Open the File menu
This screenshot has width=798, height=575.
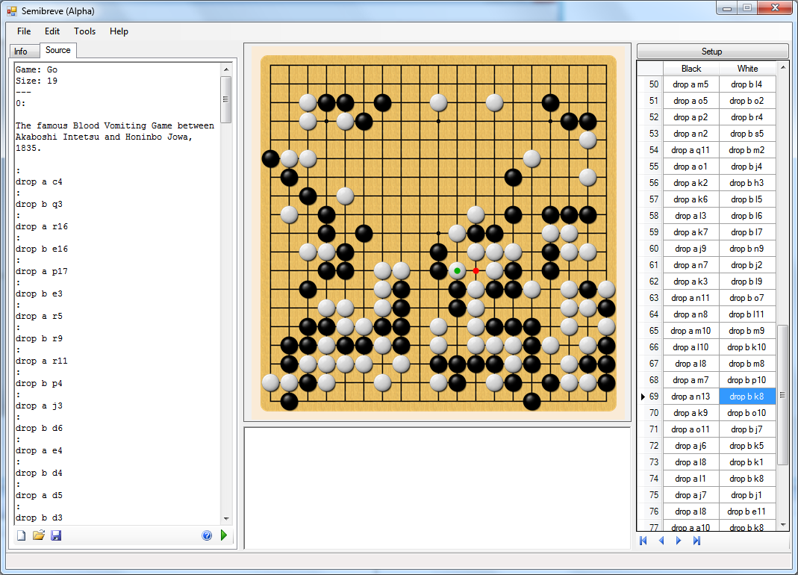(24, 31)
